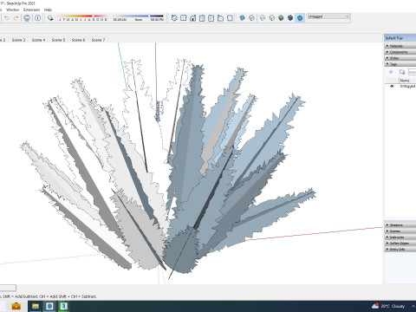Click the measurements box at bottom left
Viewport: 416px width, 312px height.
coord(8,288)
